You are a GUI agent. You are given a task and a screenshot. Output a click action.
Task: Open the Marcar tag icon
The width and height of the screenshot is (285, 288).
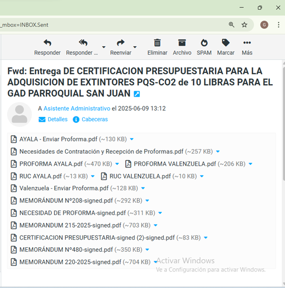coord(226,43)
